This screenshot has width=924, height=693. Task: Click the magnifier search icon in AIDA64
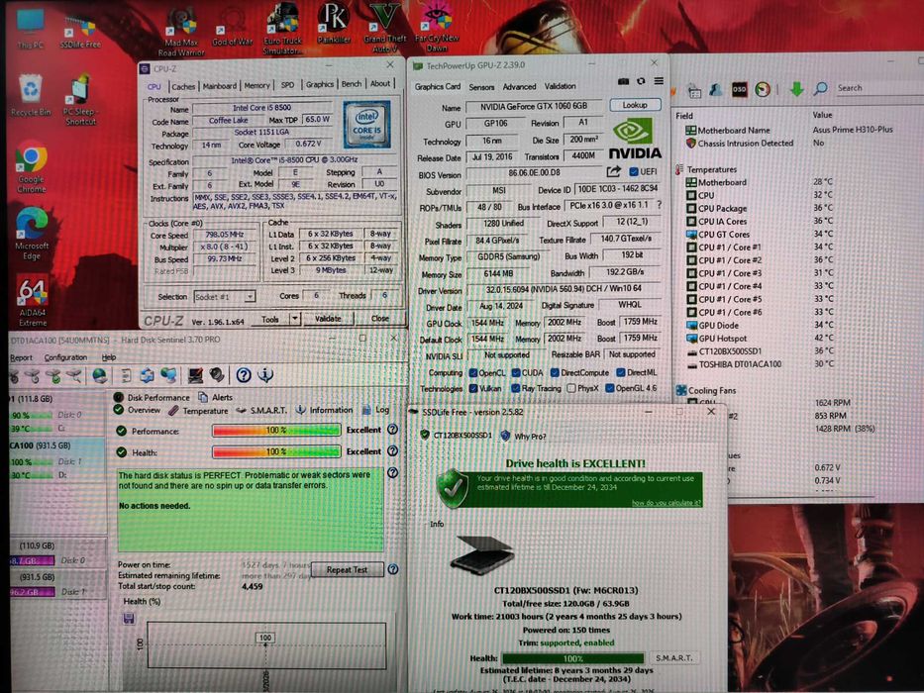[820, 89]
